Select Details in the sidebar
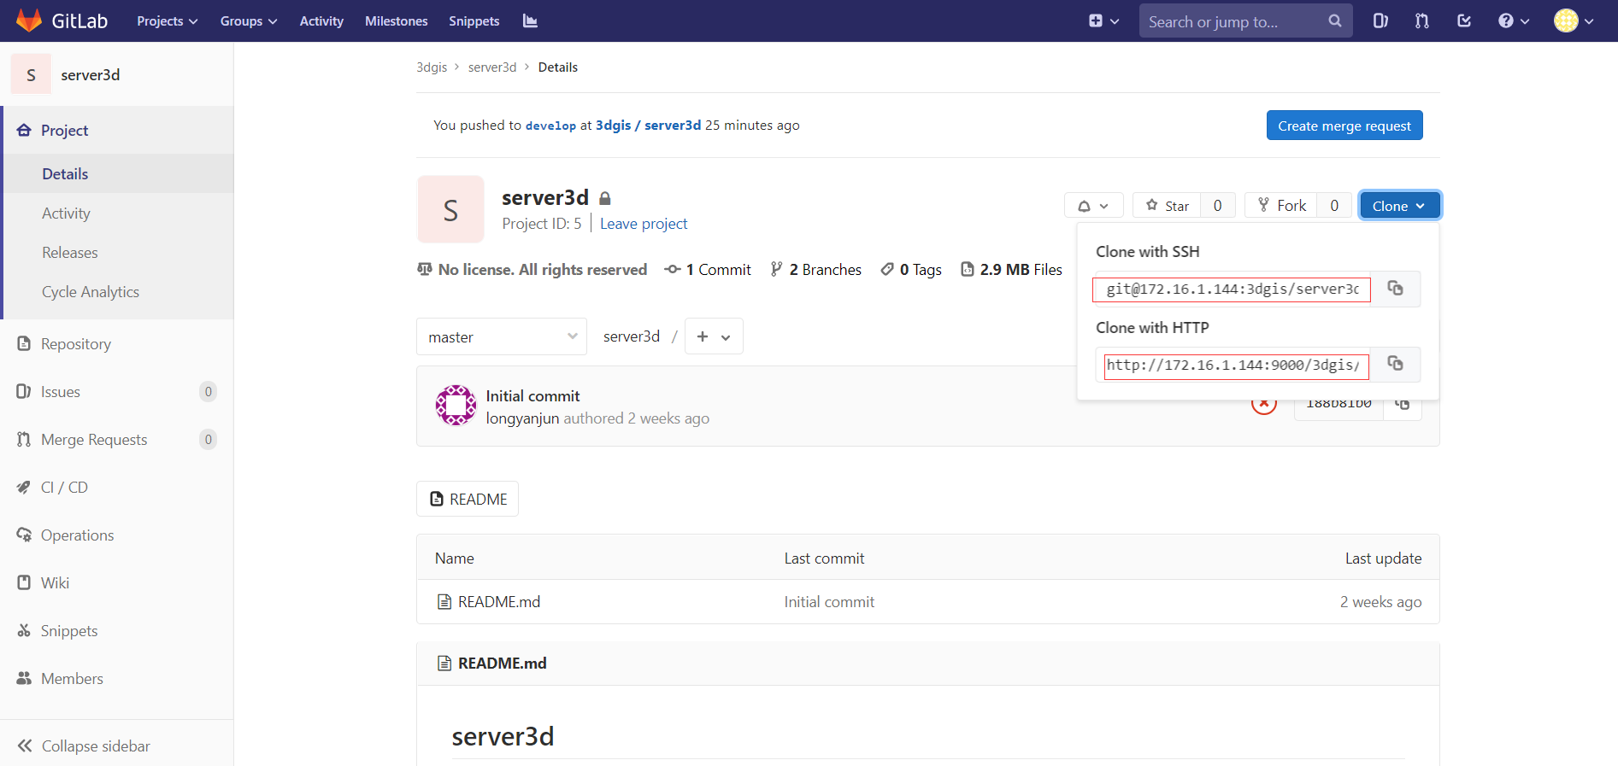Screen dimensions: 1618x766 [x=119, y=173]
